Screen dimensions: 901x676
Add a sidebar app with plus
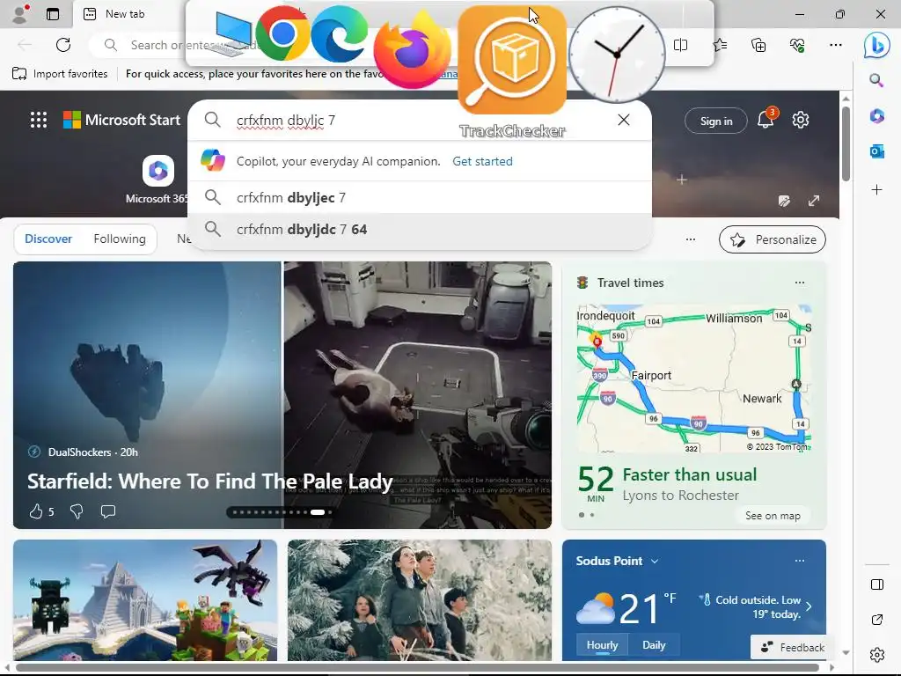(x=877, y=190)
